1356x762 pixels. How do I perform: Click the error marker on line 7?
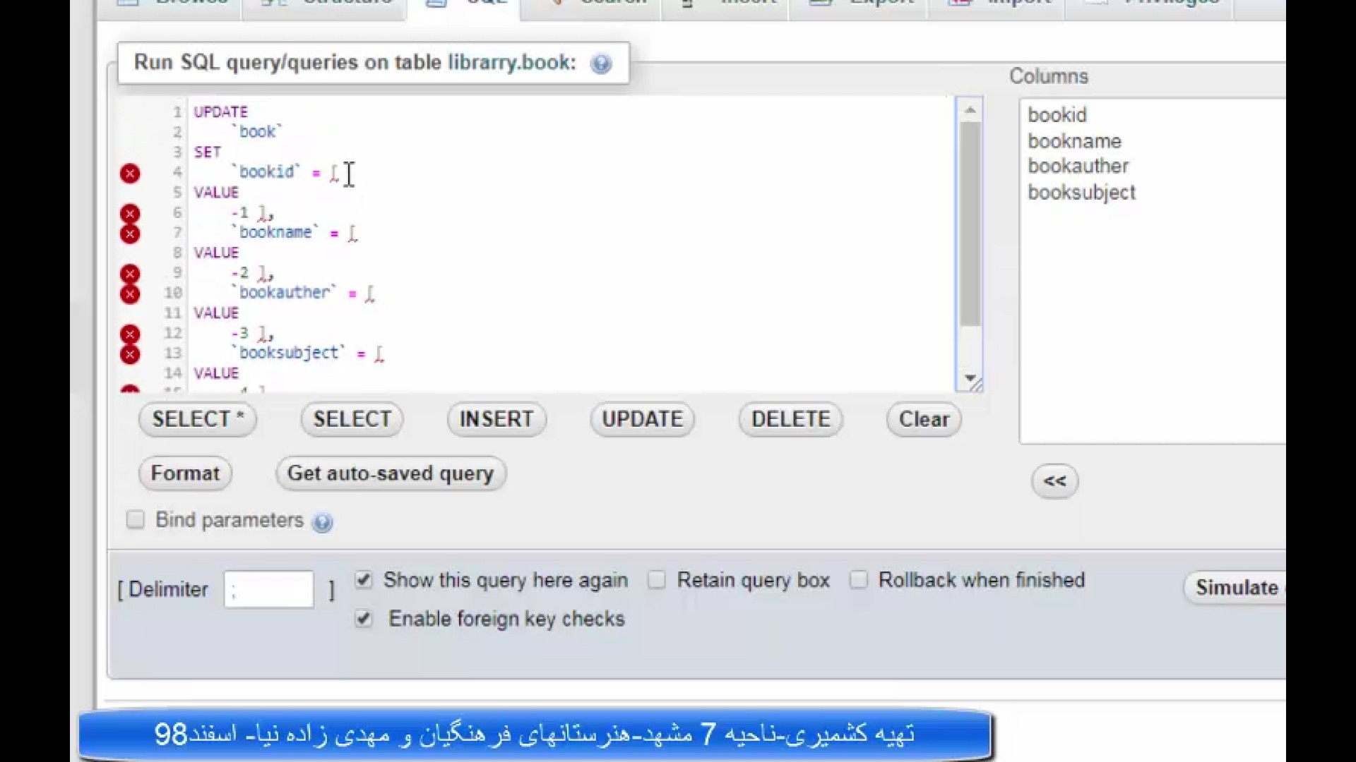[130, 234]
